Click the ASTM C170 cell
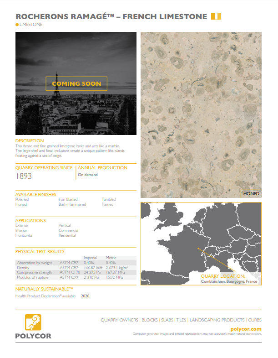 [x=70, y=272]
